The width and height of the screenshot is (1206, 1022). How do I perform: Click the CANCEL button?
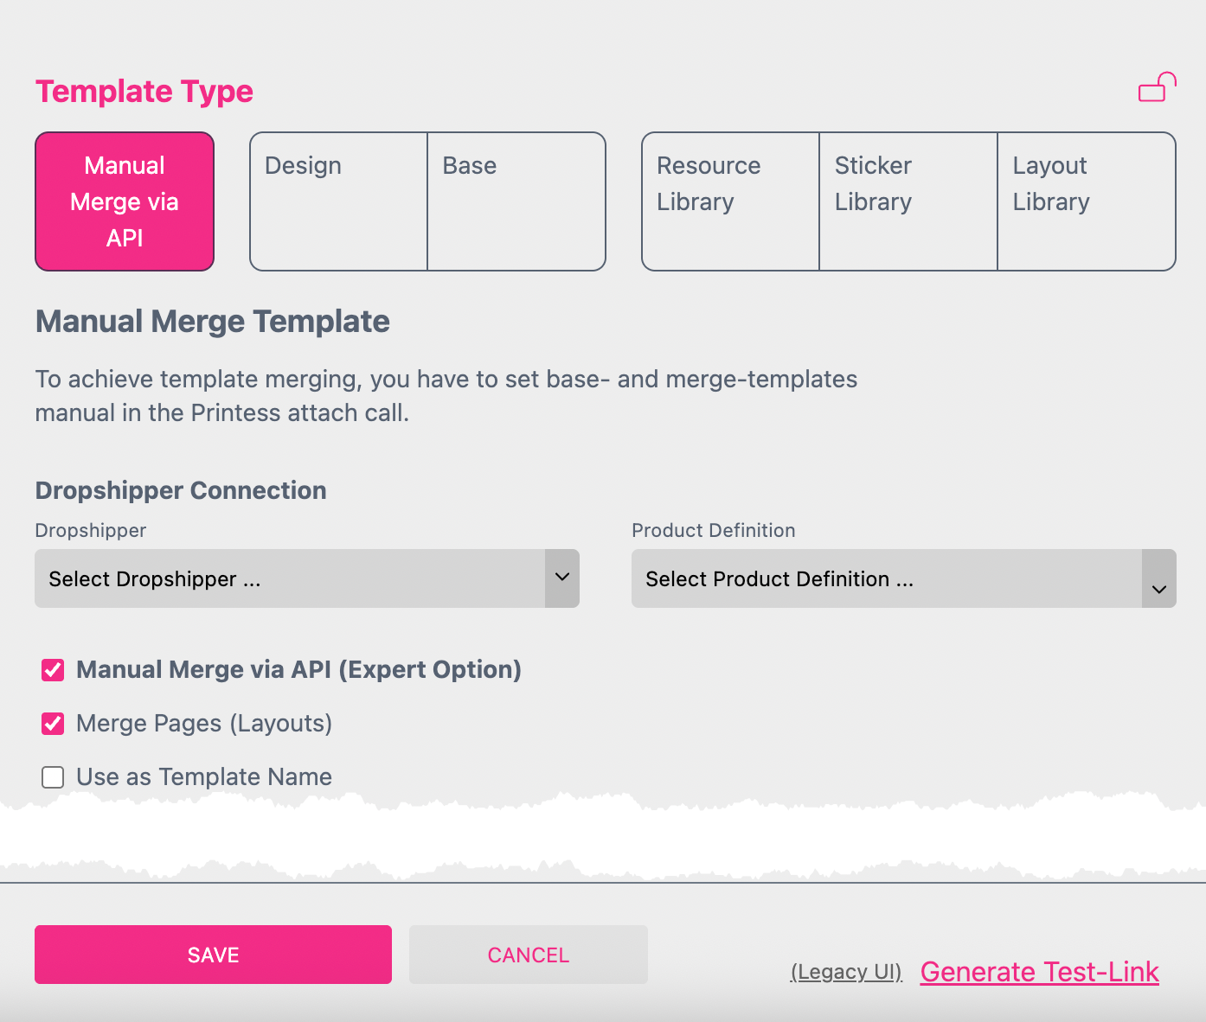[528, 955]
